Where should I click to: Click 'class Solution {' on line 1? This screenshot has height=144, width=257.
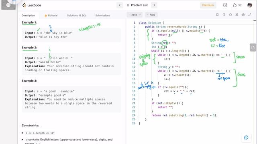click(151, 23)
